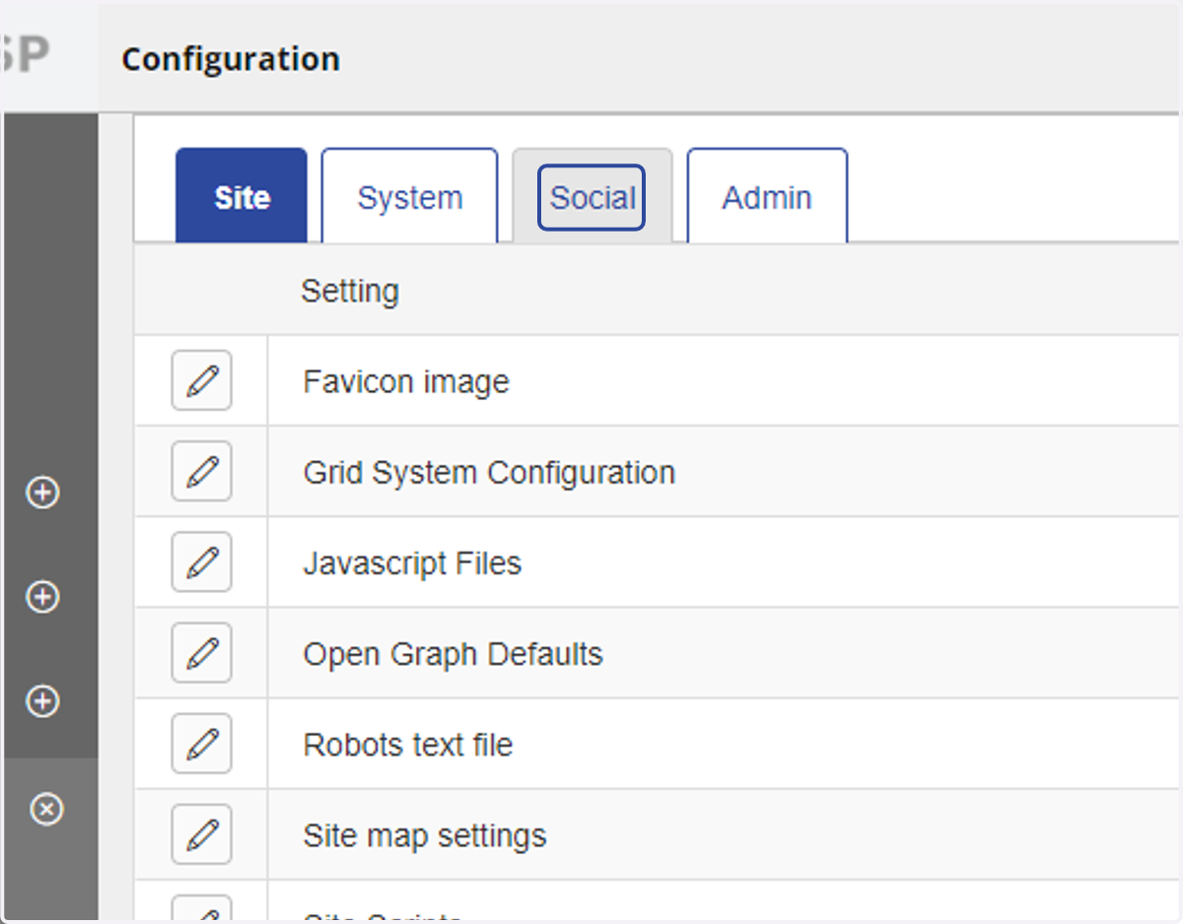The image size is (1183, 924).
Task: Expand the third sidebar plus circle
Action: pyautogui.click(x=42, y=701)
